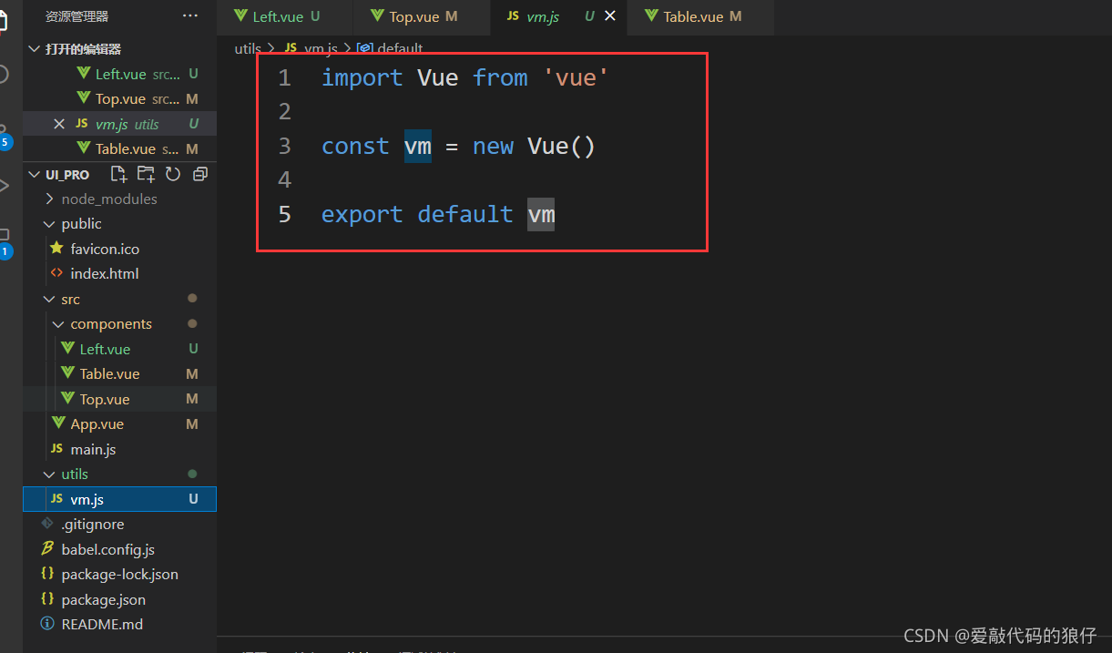Open Top.vue under components folder
The width and height of the screenshot is (1112, 653).
pos(119,399)
